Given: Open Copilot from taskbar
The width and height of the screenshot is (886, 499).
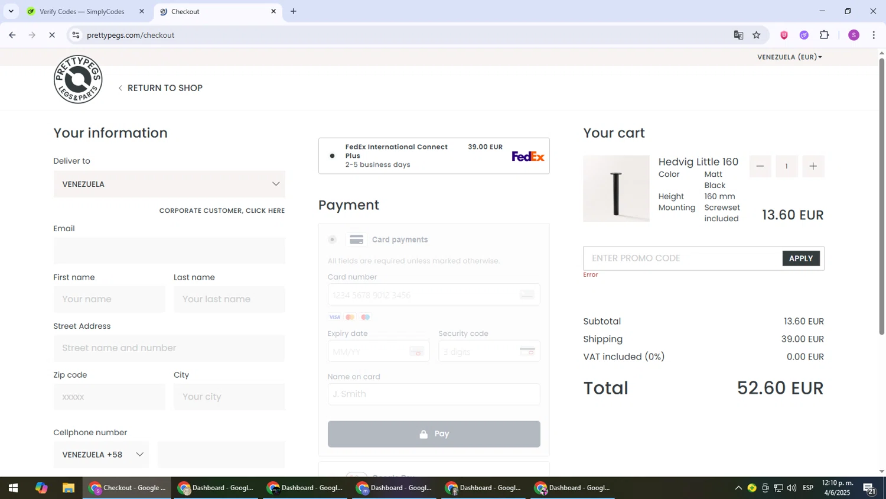Looking at the screenshot, I should [x=41, y=488].
